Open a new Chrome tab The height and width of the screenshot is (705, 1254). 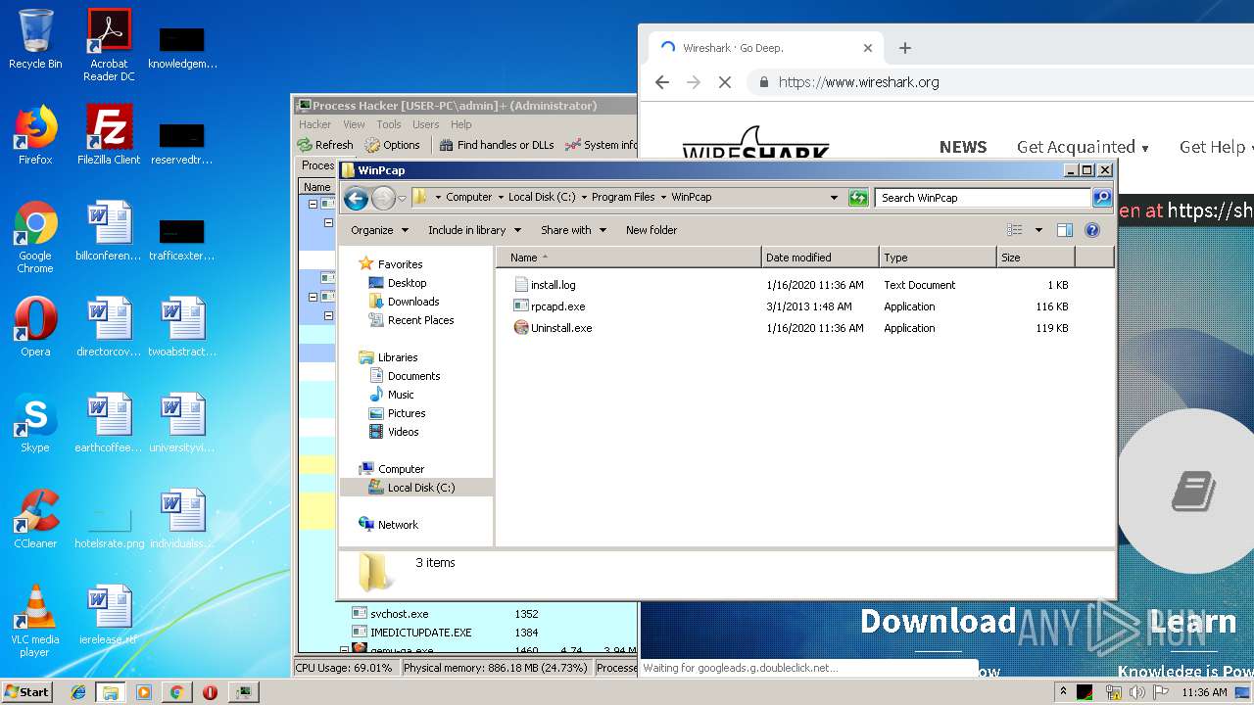click(905, 48)
